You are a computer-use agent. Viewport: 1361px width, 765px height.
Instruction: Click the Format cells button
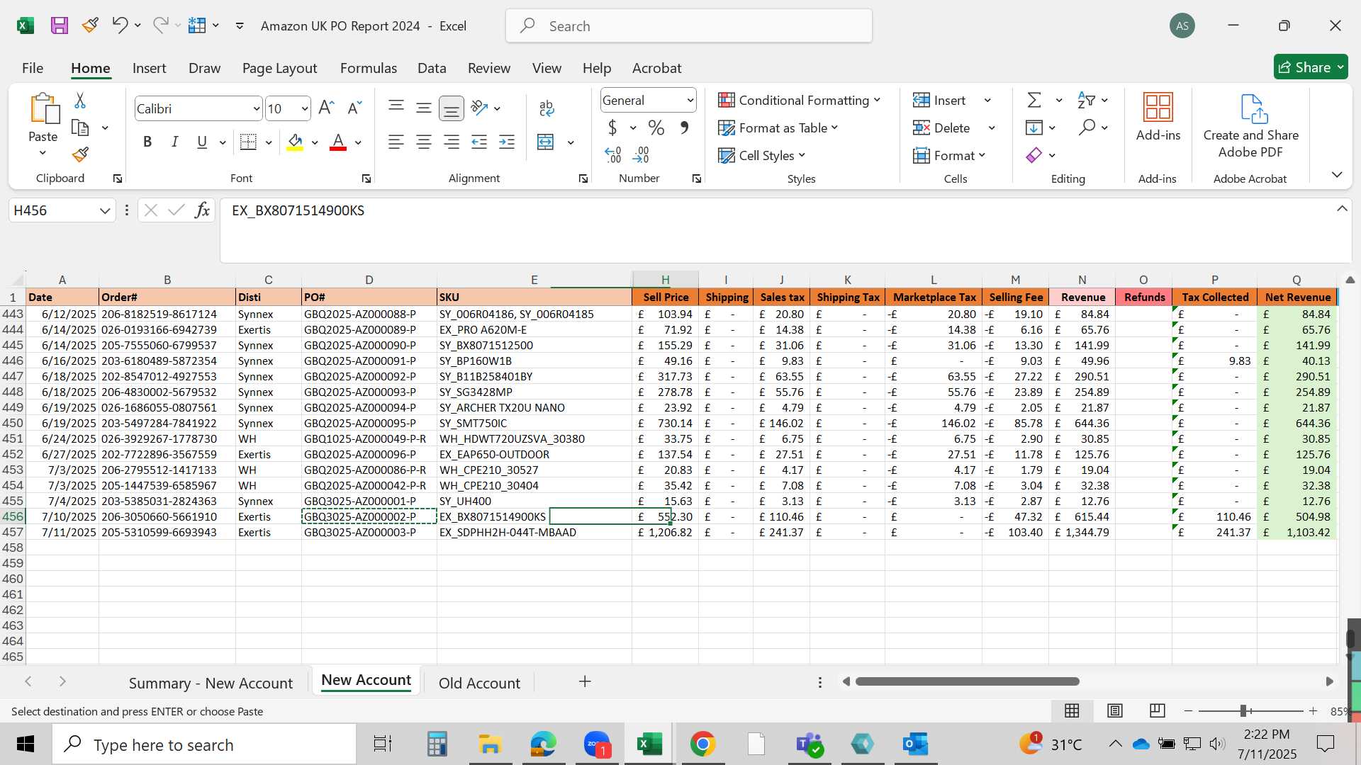click(x=948, y=155)
